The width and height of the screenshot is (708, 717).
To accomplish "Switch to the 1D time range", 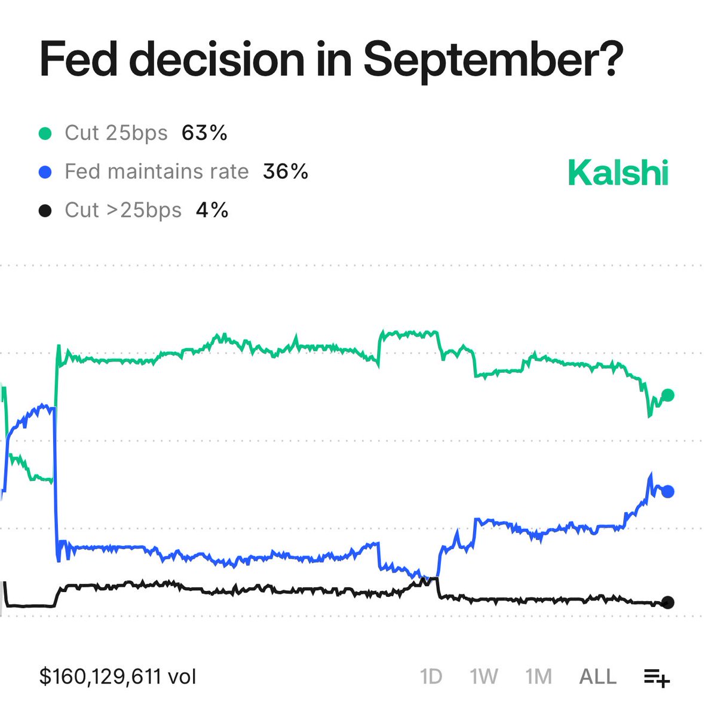I will [432, 676].
